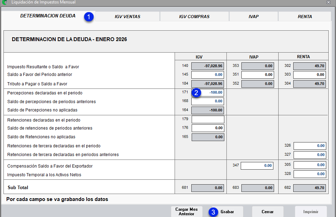Edit field 328 Impuesto Temporal Activos Netos
The image size is (336, 217).
coord(310,174)
